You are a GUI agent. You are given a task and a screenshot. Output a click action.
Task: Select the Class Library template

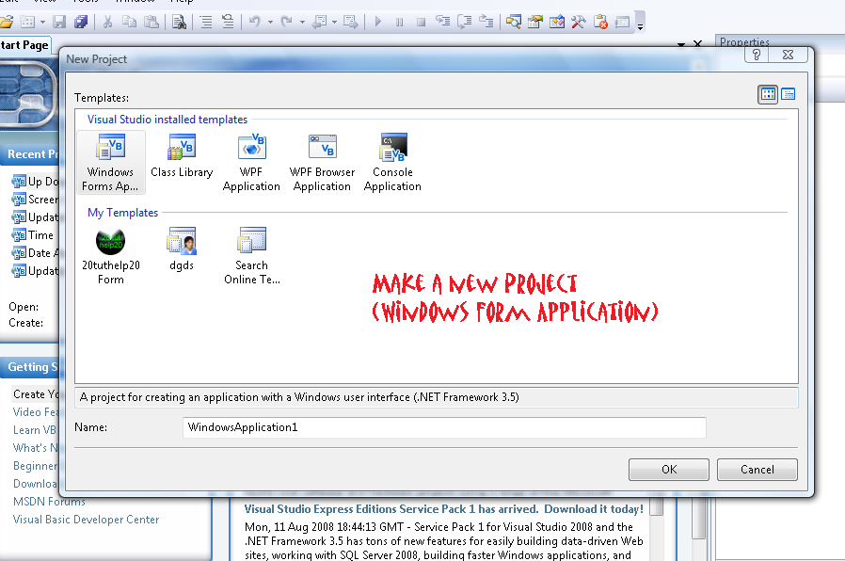pyautogui.click(x=182, y=155)
